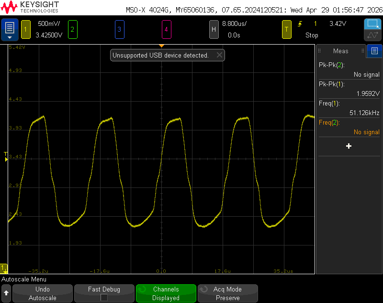
Task: Add a new measurement with plus button
Action: point(349,146)
